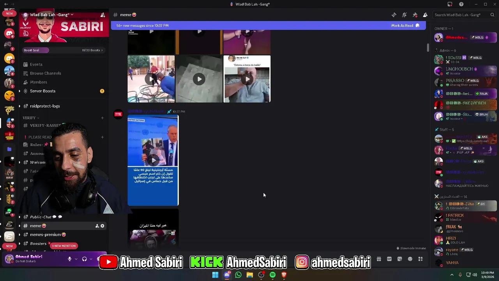Go back with the title bar arrow
The image size is (499, 281).
(x=5, y=4)
